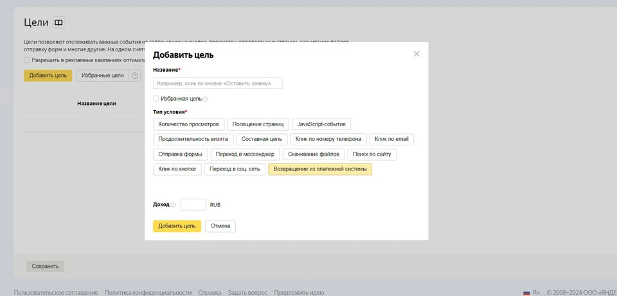Select Посещение страниц condition type
The image size is (617, 296).
(258, 124)
